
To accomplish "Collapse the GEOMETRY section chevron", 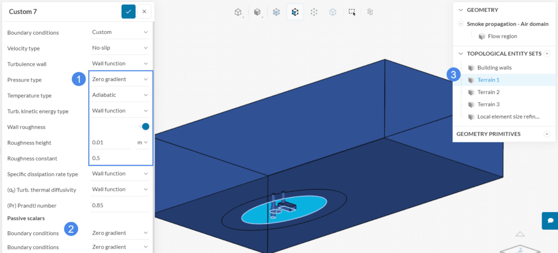I will coord(461,10).
